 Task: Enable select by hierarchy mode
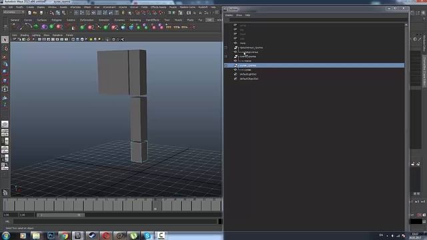pyautogui.click(x=52, y=13)
